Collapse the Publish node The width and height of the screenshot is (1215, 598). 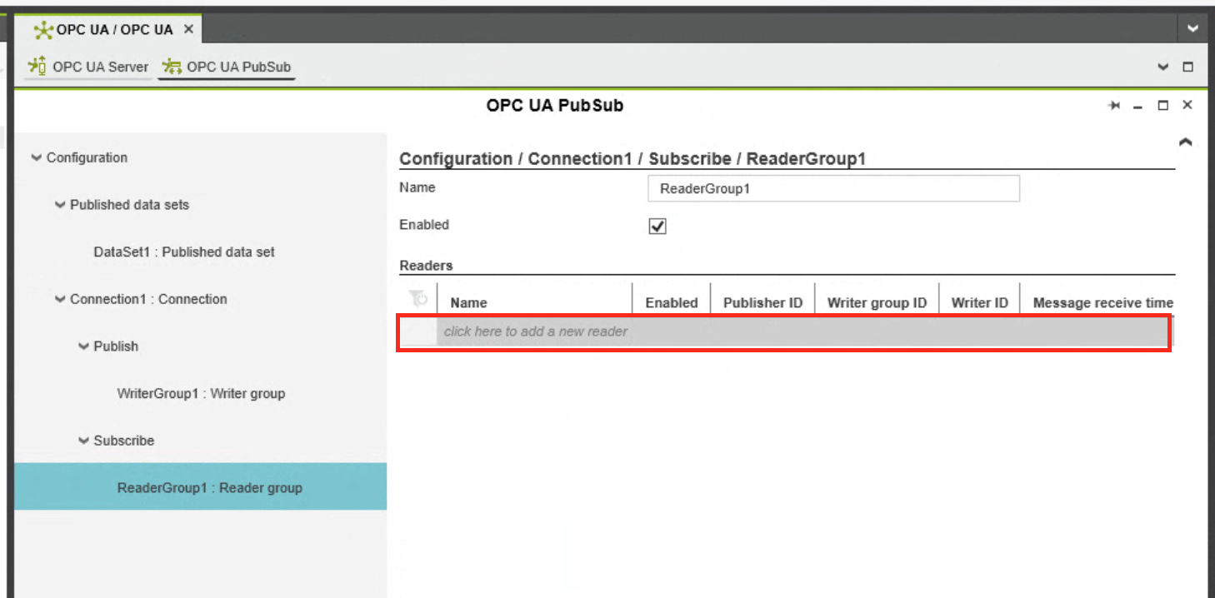pyautogui.click(x=83, y=346)
